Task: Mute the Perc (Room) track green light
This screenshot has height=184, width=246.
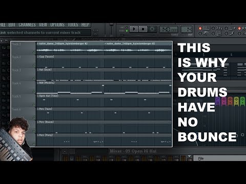Action: 34,131
